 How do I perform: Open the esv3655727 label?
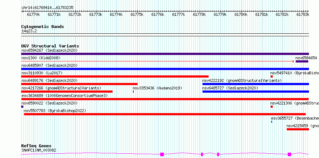click(x=295, y=118)
